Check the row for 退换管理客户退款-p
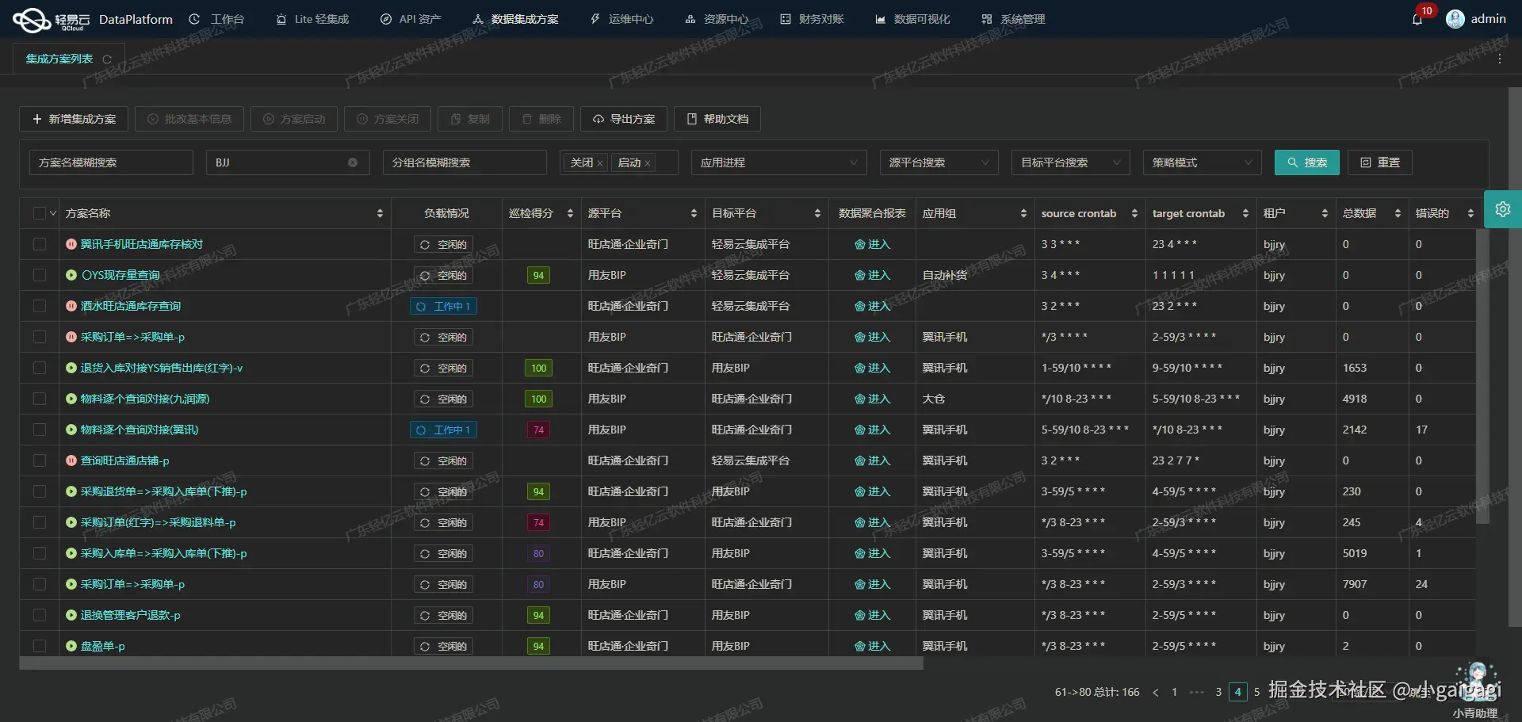1522x722 pixels. 40,614
